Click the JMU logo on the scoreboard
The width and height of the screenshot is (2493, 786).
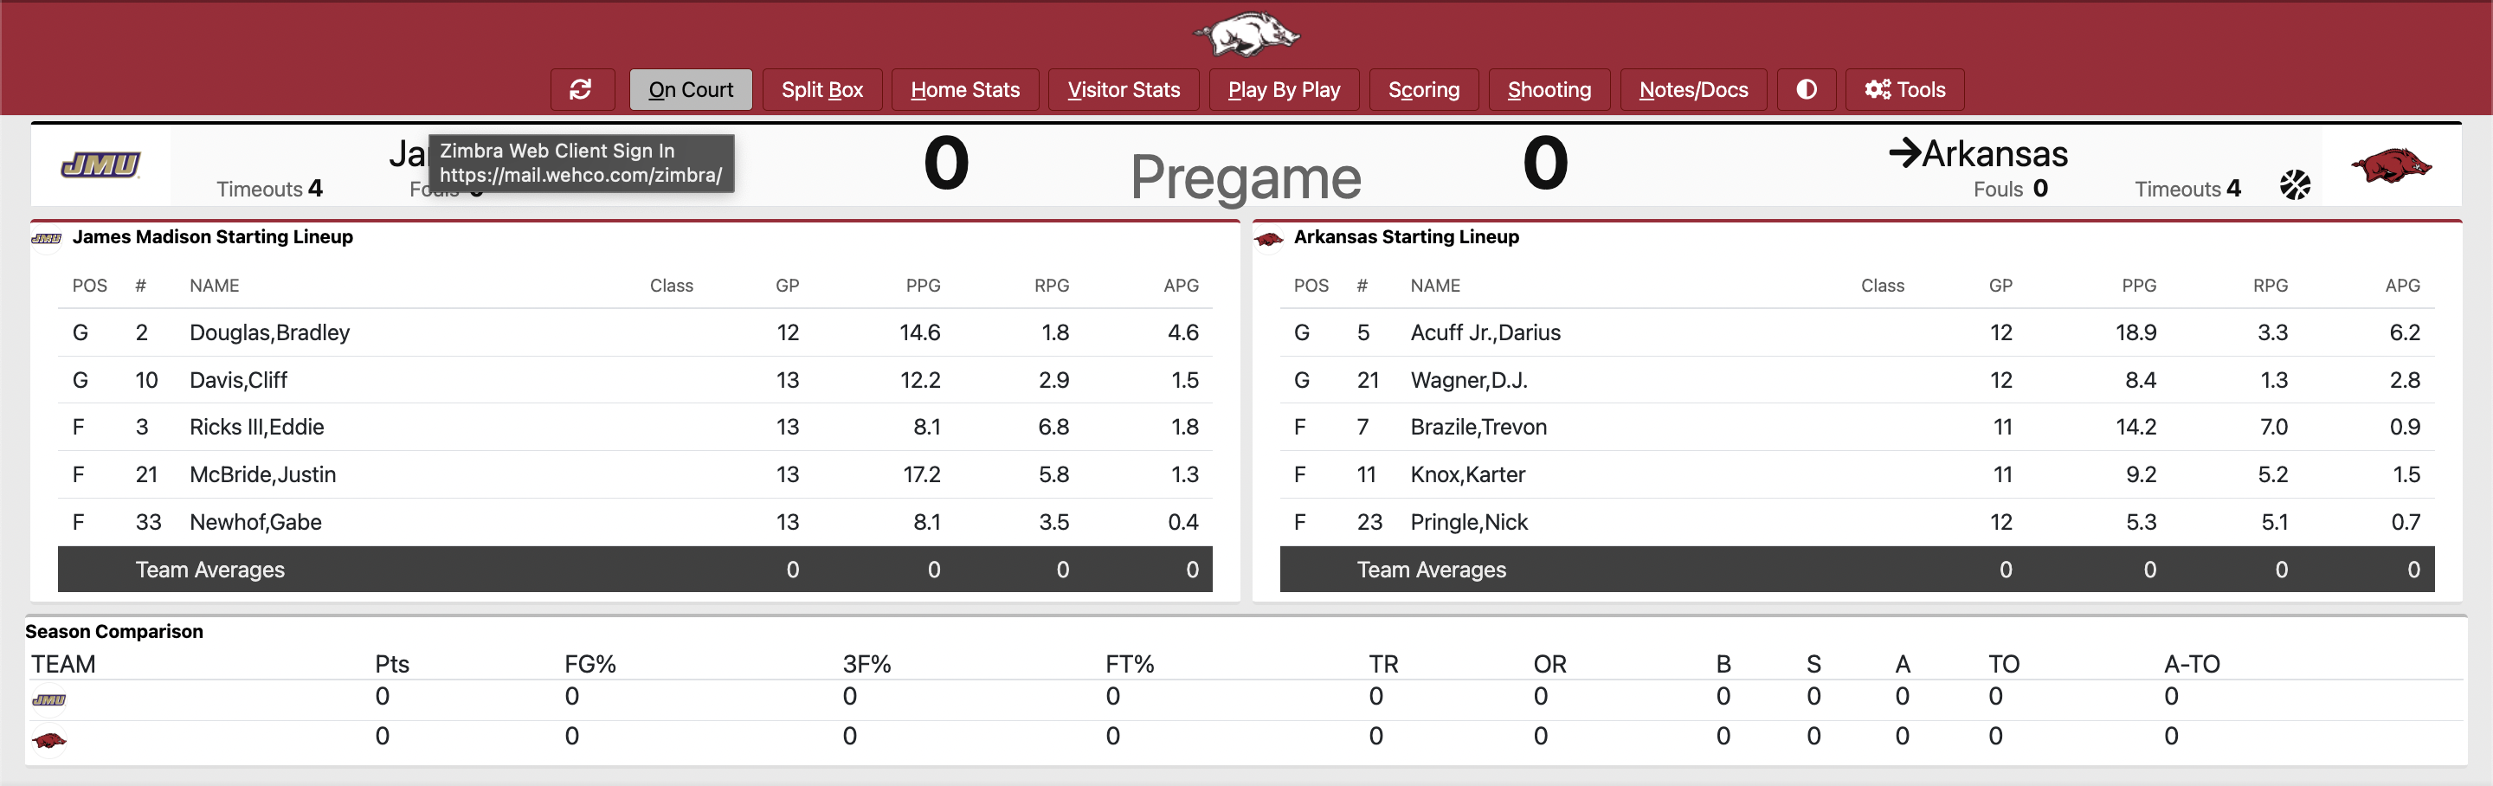pyautogui.click(x=100, y=164)
